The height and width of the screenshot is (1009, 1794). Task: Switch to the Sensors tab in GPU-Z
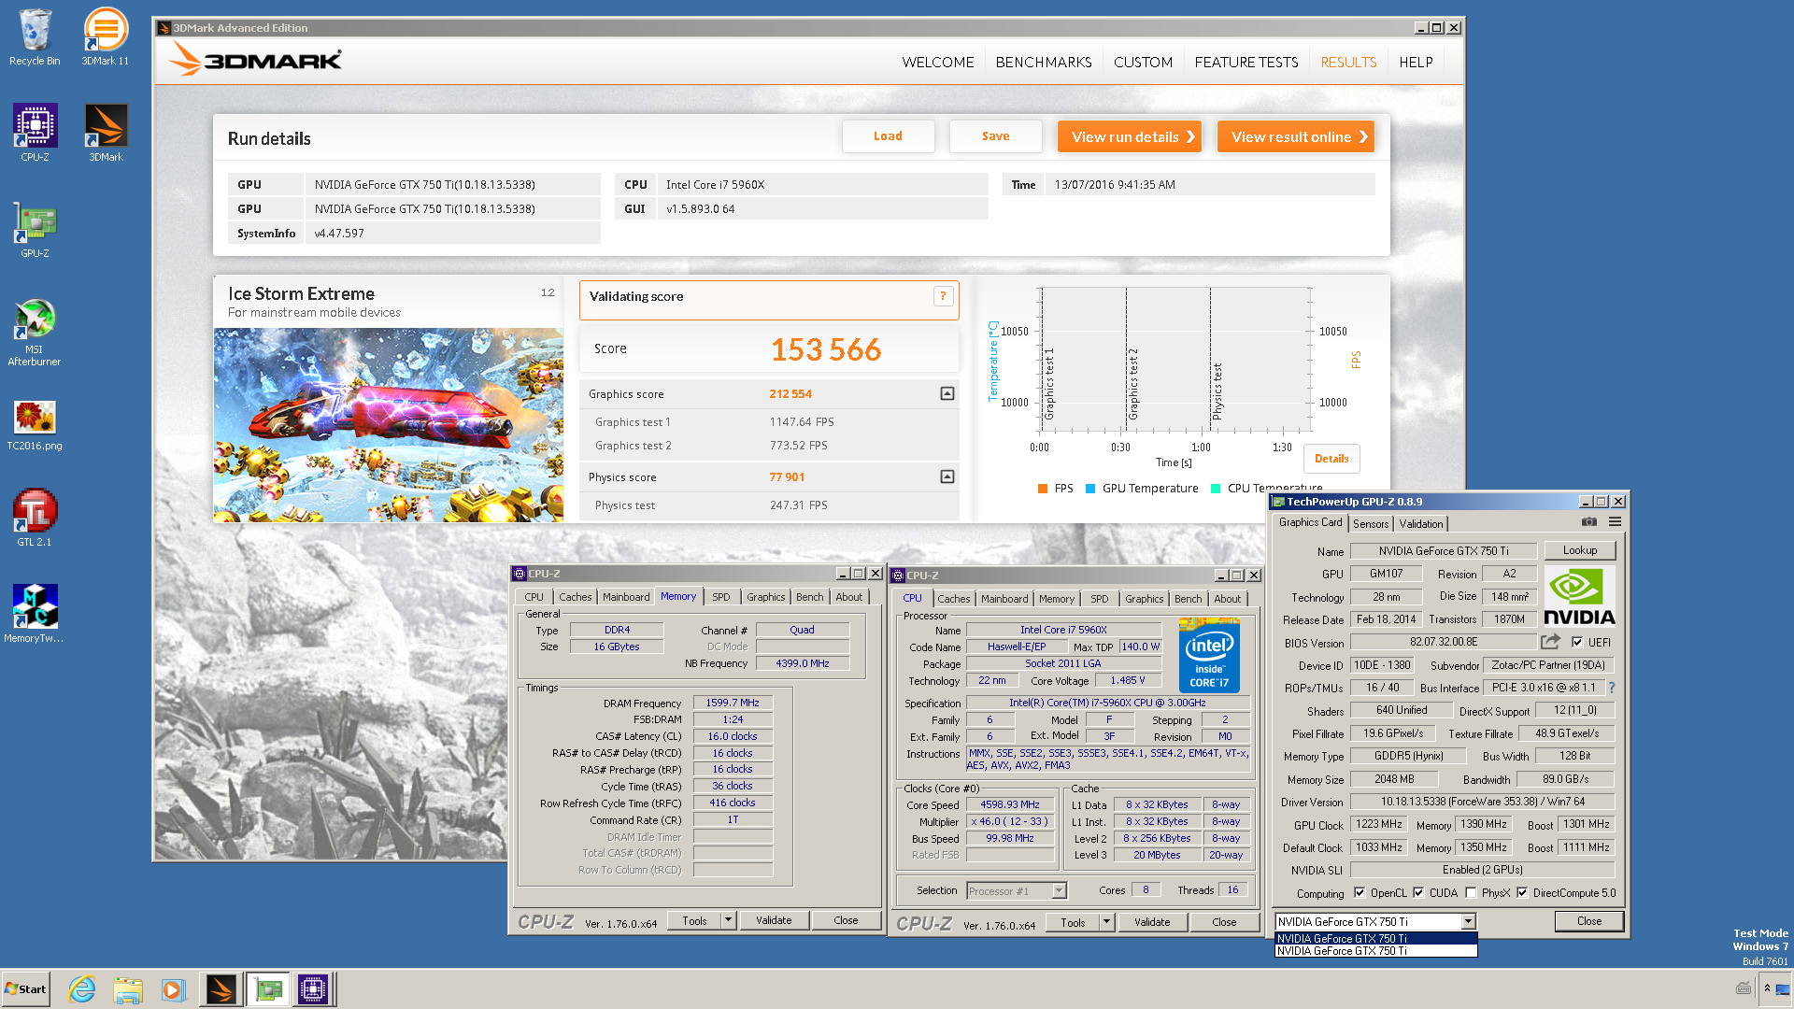click(x=1371, y=524)
